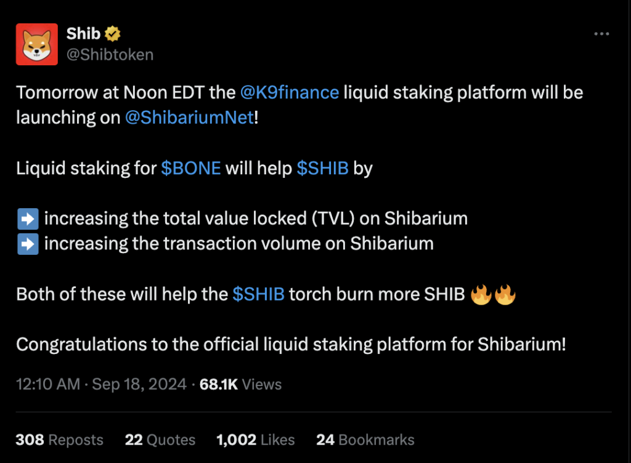Click the Shib profile avatar

[37, 44]
